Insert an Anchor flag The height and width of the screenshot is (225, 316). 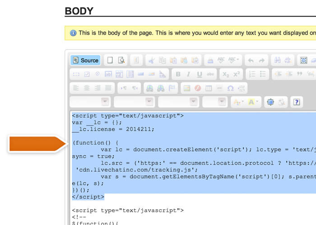tap(172, 88)
